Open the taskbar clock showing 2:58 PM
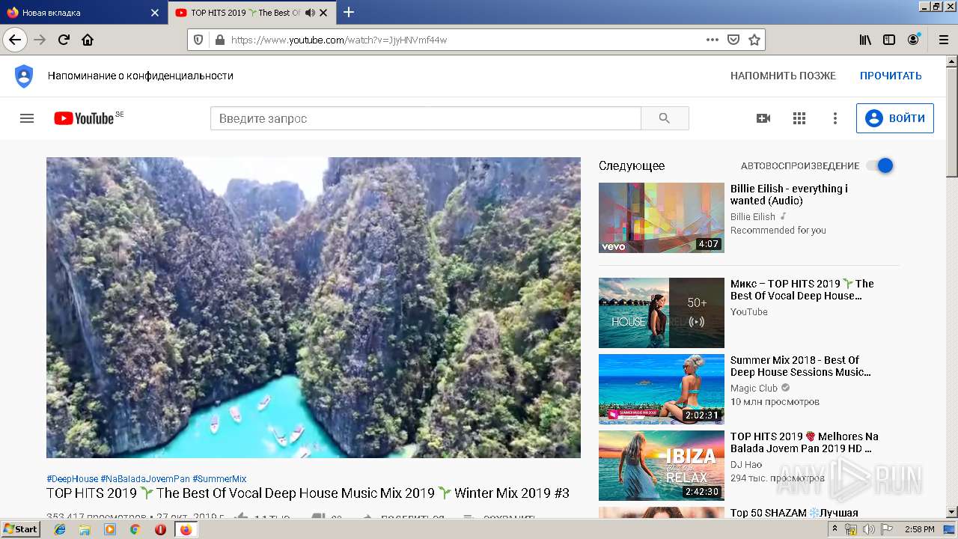958x539 pixels. point(919,529)
